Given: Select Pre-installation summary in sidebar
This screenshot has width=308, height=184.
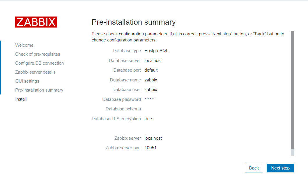Looking at the screenshot, I should click(39, 90).
